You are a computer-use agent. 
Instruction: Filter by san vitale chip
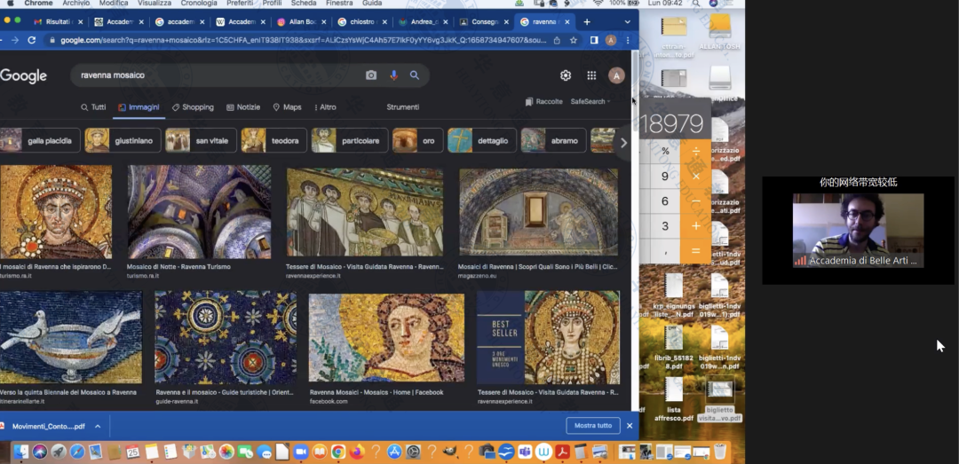tap(202, 140)
